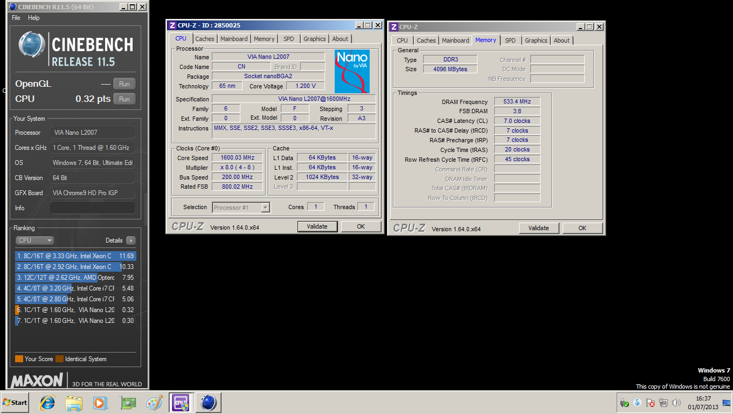
Task: Open the Cinebench File menu
Action: click(16, 18)
